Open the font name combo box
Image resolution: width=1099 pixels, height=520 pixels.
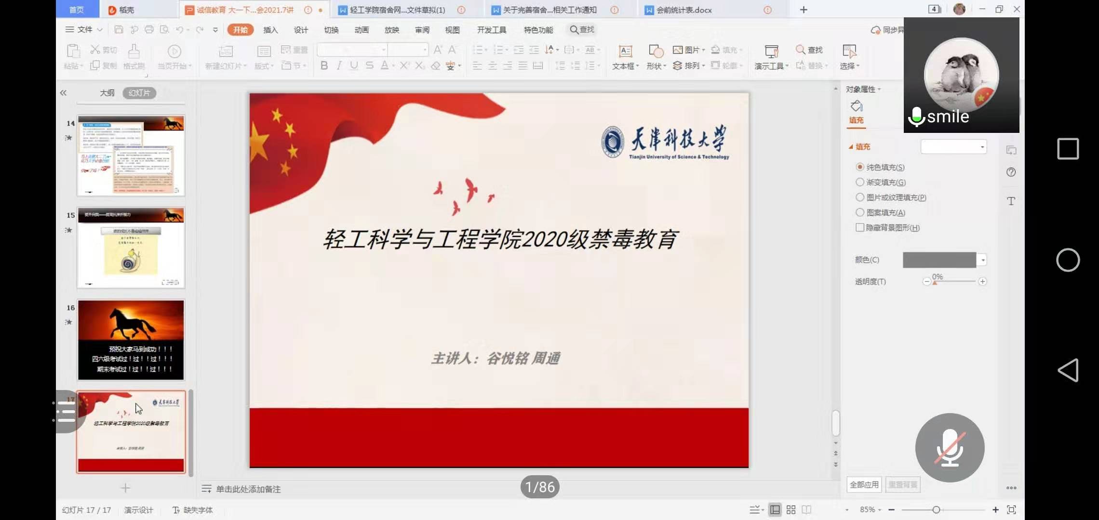tap(352, 50)
